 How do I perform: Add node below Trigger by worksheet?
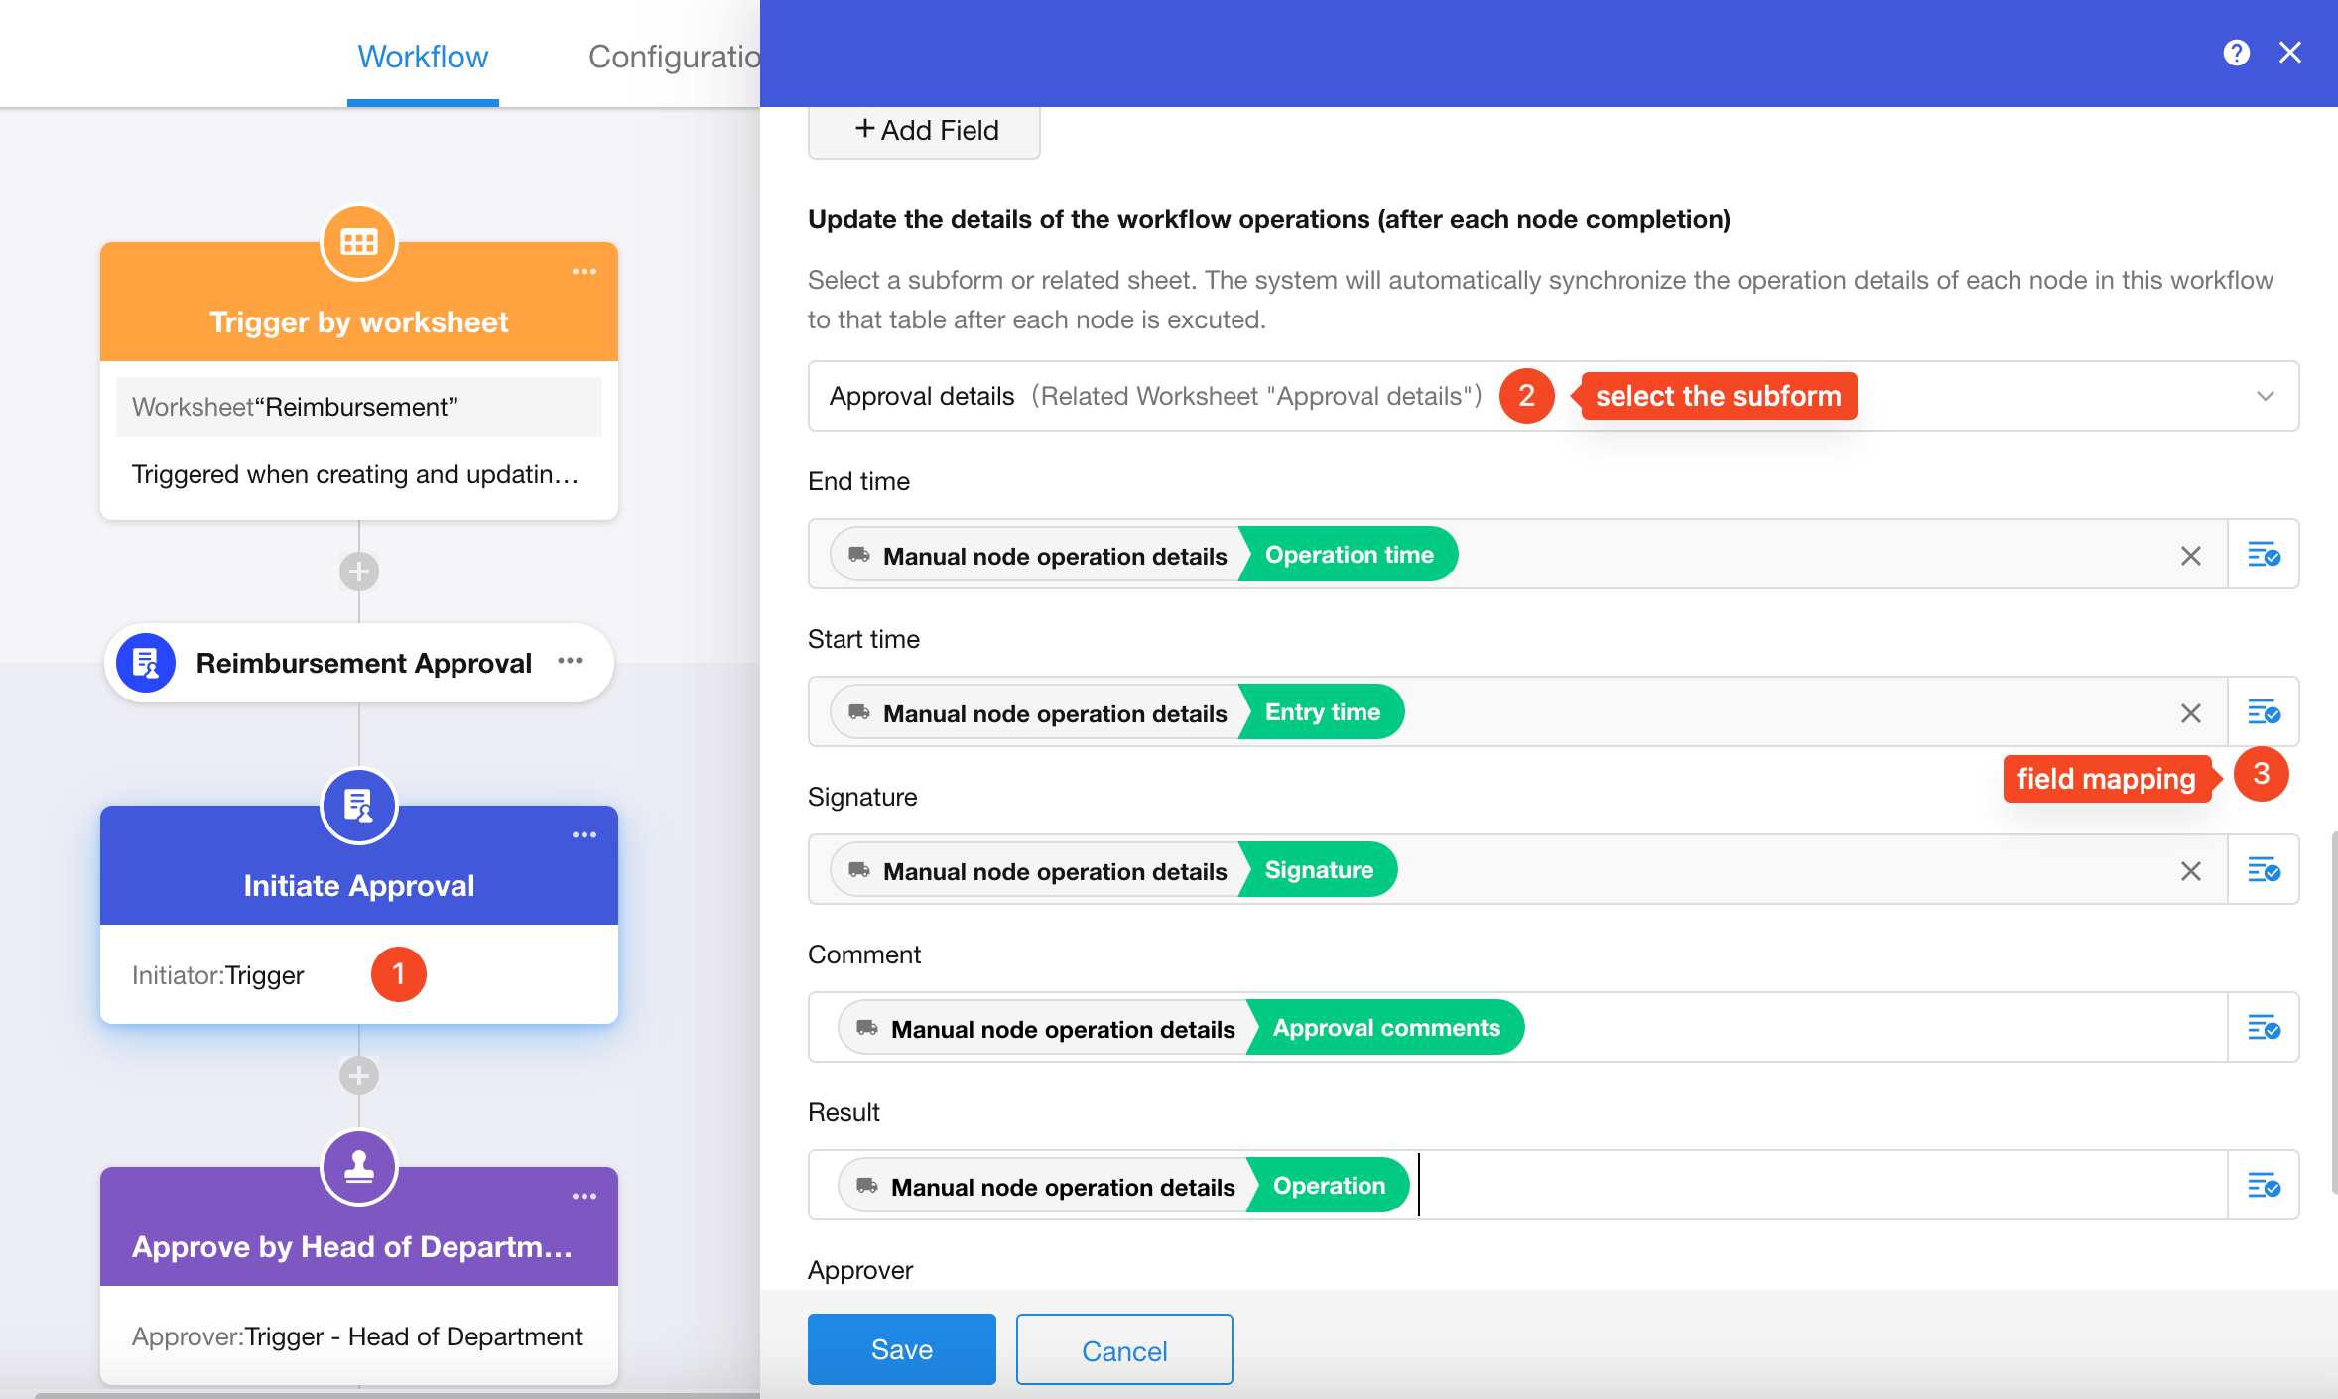point(359,572)
